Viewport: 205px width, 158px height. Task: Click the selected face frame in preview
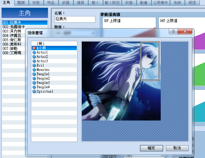150,61
